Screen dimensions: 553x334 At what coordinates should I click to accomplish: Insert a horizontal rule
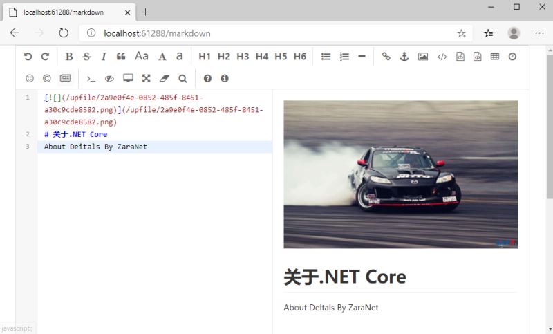coord(362,57)
